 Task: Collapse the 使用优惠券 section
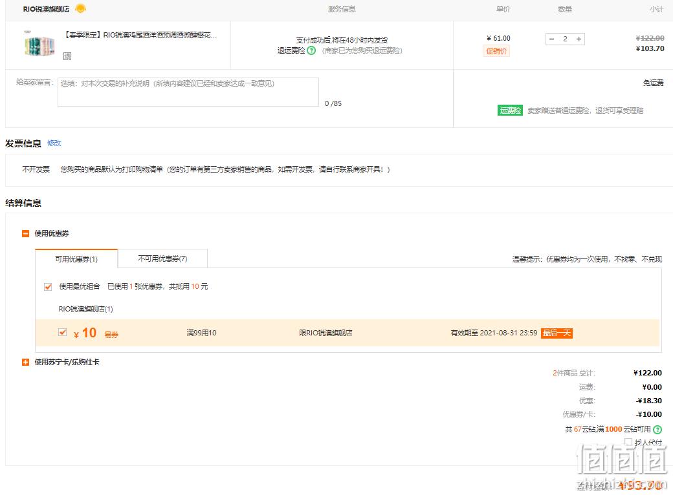point(25,233)
